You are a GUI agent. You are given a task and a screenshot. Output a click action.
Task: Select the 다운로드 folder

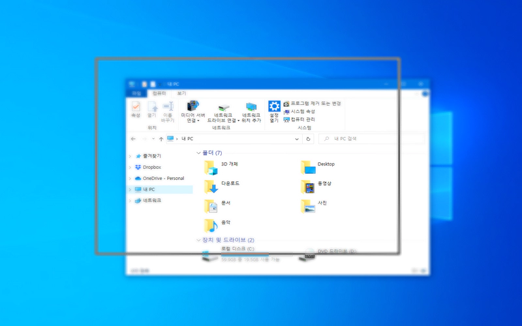coord(221,186)
